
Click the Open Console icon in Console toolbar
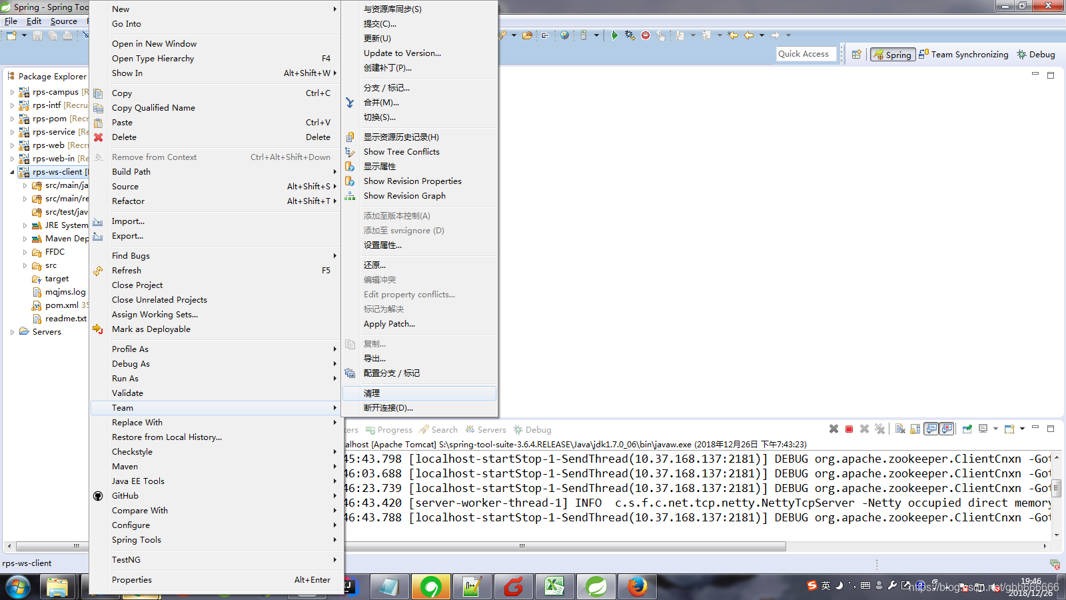(1009, 429)
